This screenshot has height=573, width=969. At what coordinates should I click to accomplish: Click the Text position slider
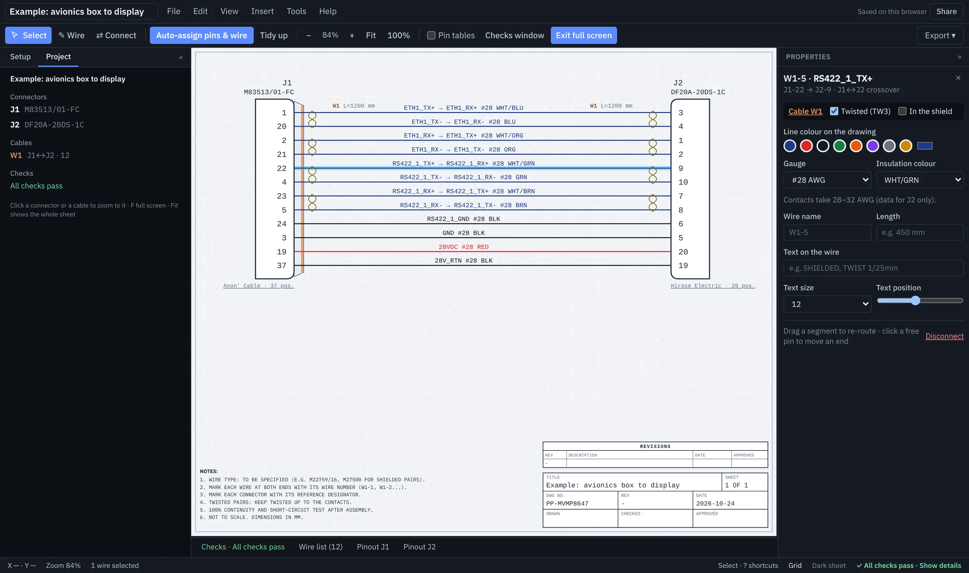[920, 300]
